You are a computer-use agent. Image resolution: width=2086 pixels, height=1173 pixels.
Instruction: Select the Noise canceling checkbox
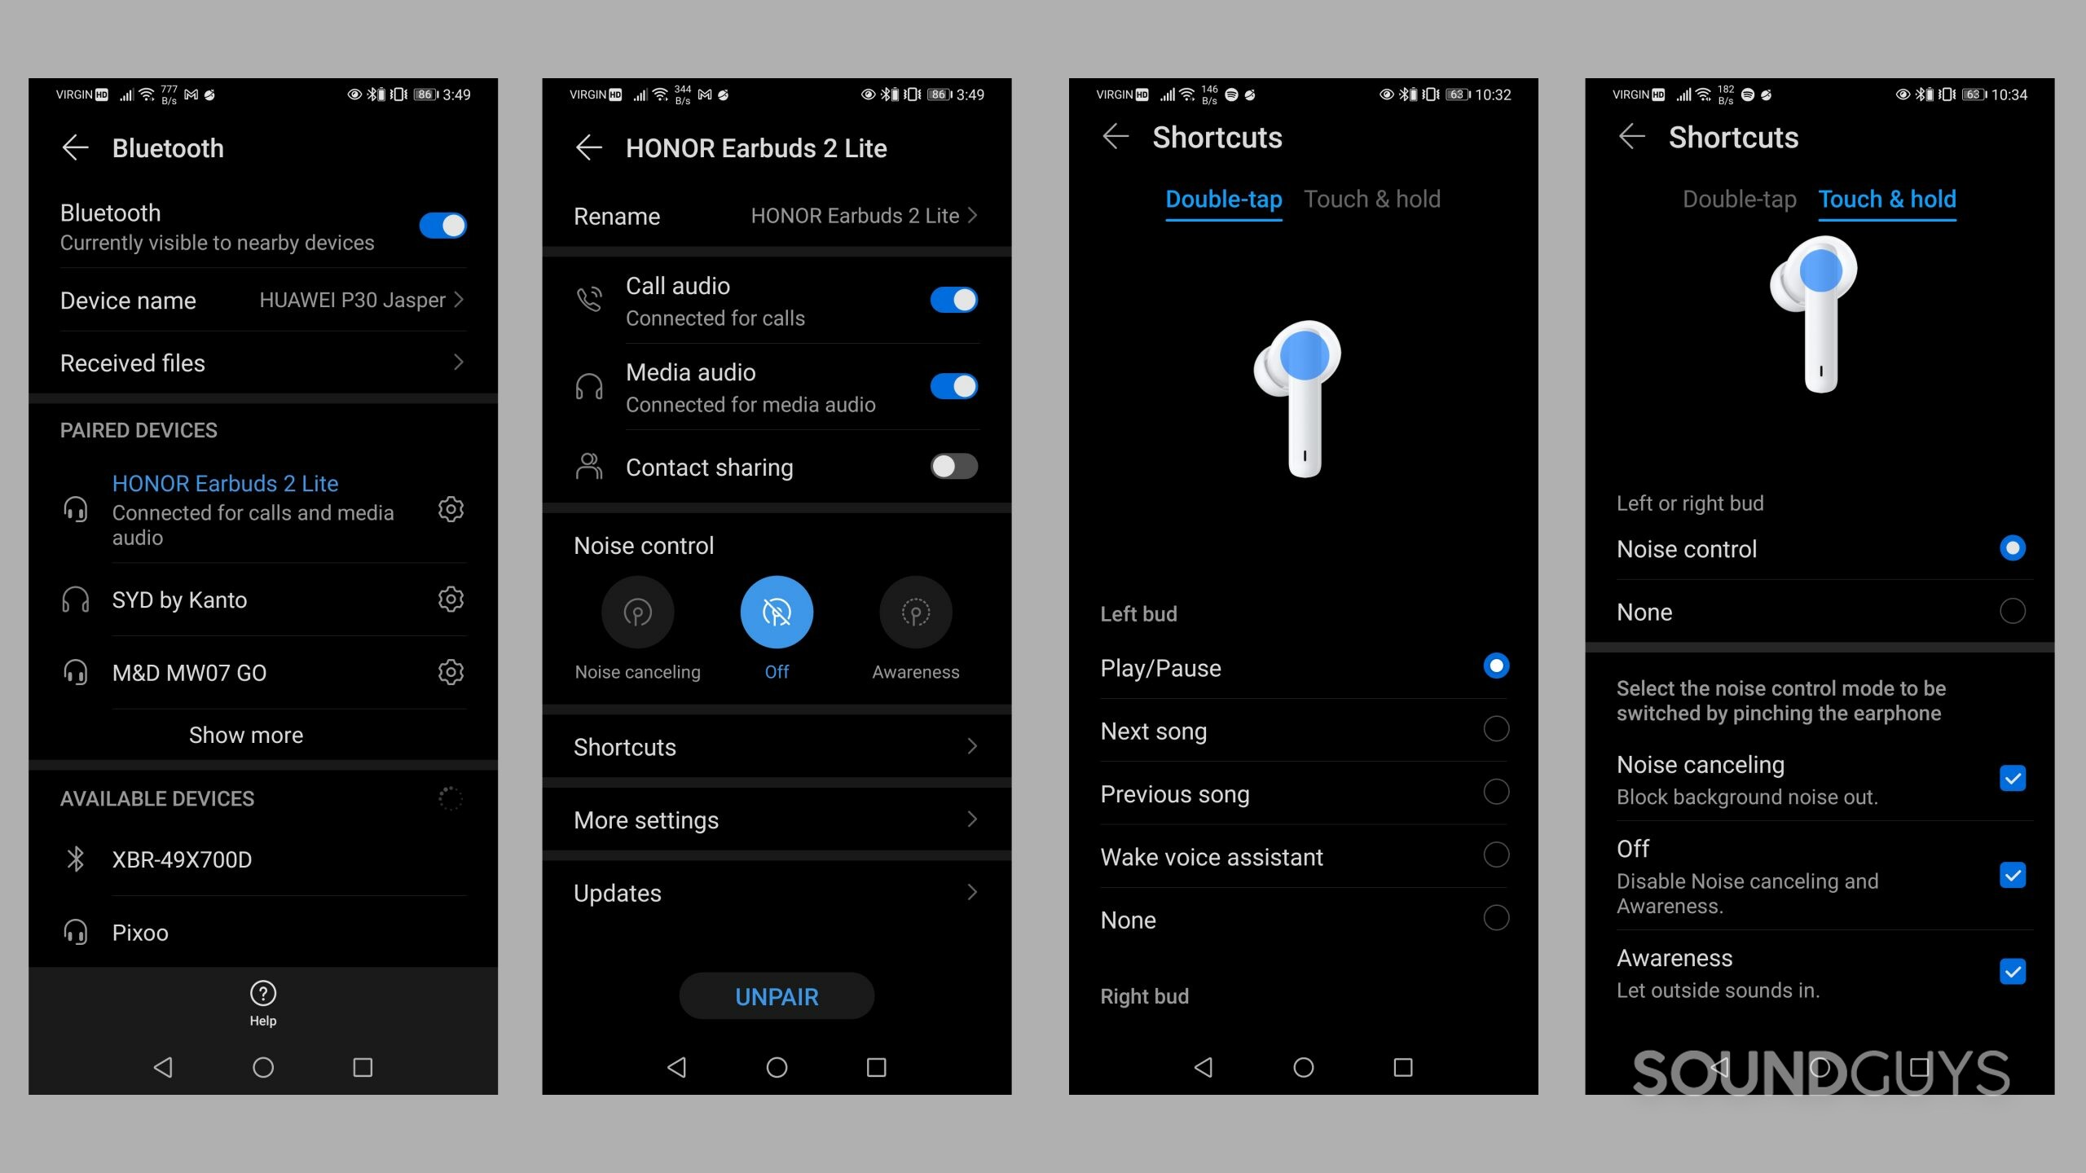coord(2013,779)
